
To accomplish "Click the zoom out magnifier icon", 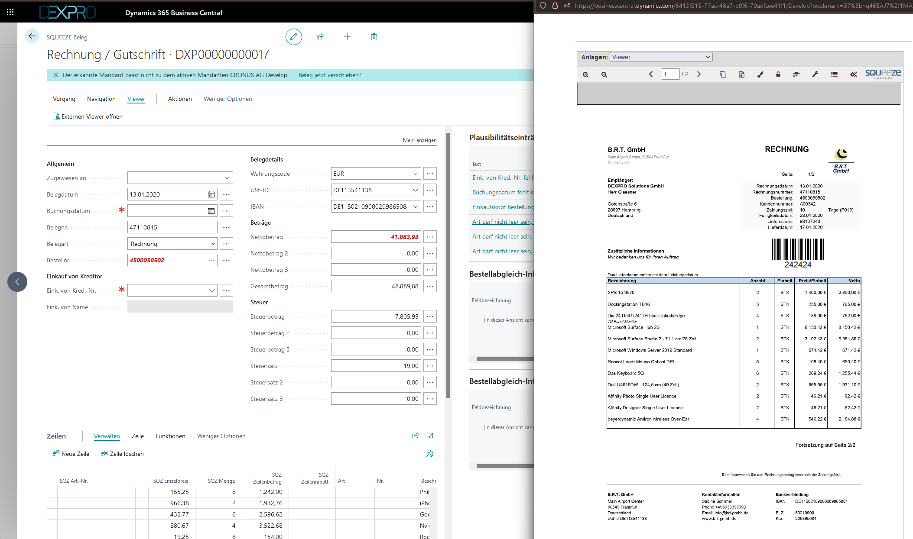I will click(x=604, y=74).
